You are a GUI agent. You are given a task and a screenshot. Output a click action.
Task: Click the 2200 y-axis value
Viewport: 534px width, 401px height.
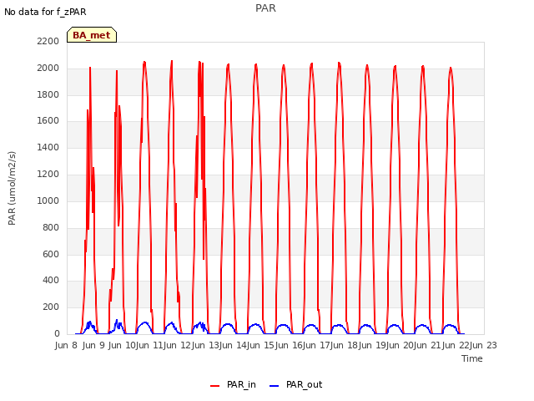48,42
